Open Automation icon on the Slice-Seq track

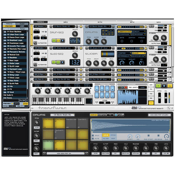[35, 64]
